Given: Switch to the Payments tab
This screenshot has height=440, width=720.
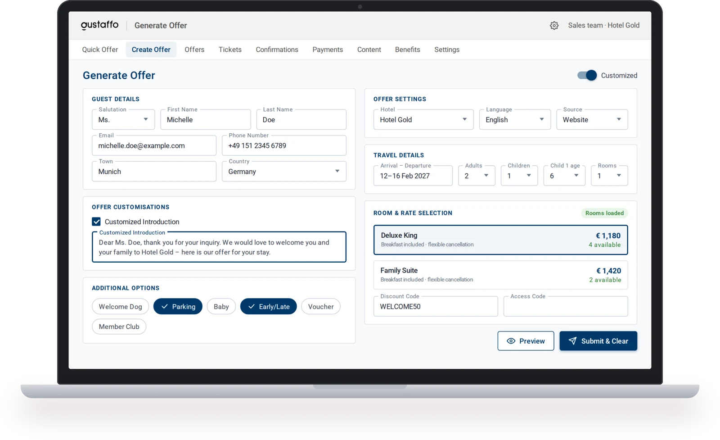Looking at the screenshot, I should click(x=328, y=50).
